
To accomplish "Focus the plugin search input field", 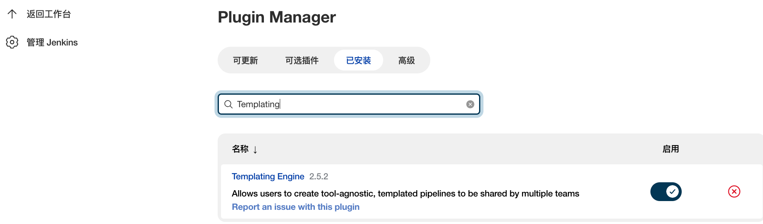I will coord(349,104).
